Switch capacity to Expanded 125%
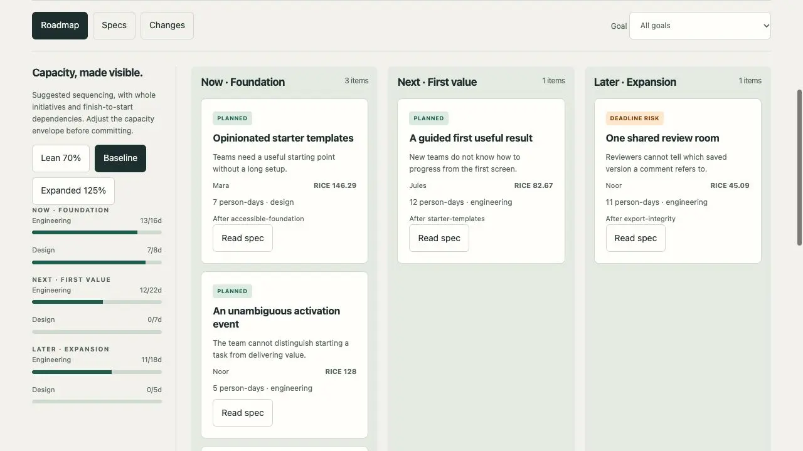This screenshot has height=451, width=803. 73,190
